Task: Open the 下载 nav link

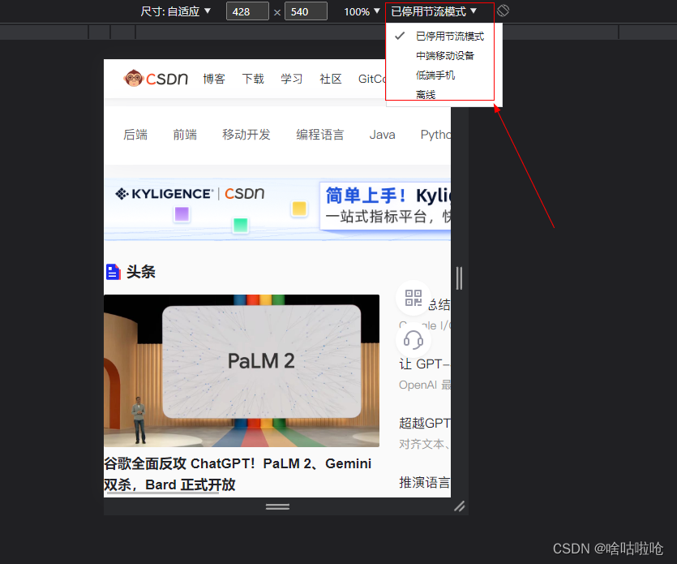Action: 253,79
